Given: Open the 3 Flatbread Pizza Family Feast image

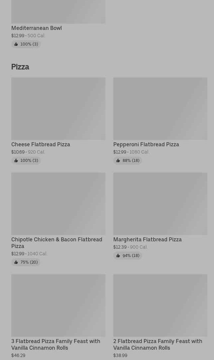Looking at the screenshot, I should (58, 305).
